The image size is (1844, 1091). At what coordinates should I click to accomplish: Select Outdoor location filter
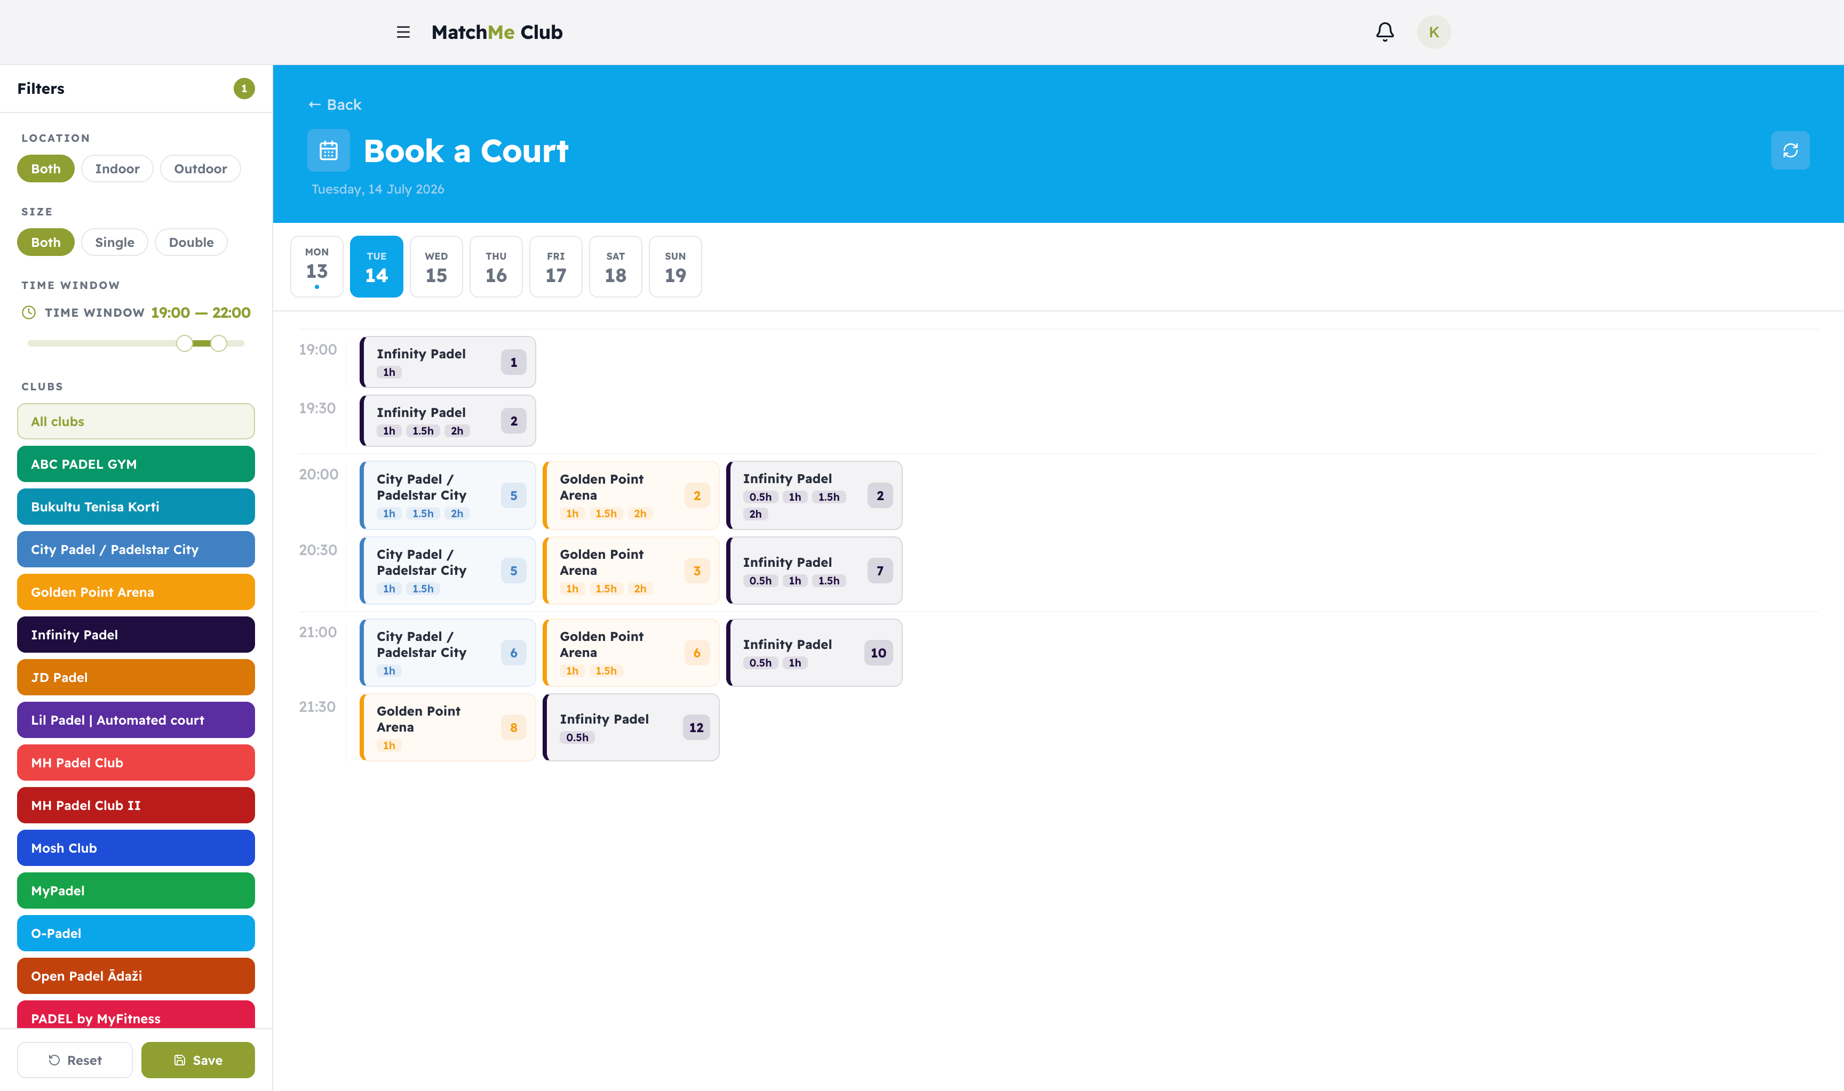tap(200, 169)
